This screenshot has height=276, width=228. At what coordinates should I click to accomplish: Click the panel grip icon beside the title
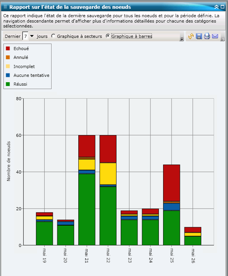(5, 7)
